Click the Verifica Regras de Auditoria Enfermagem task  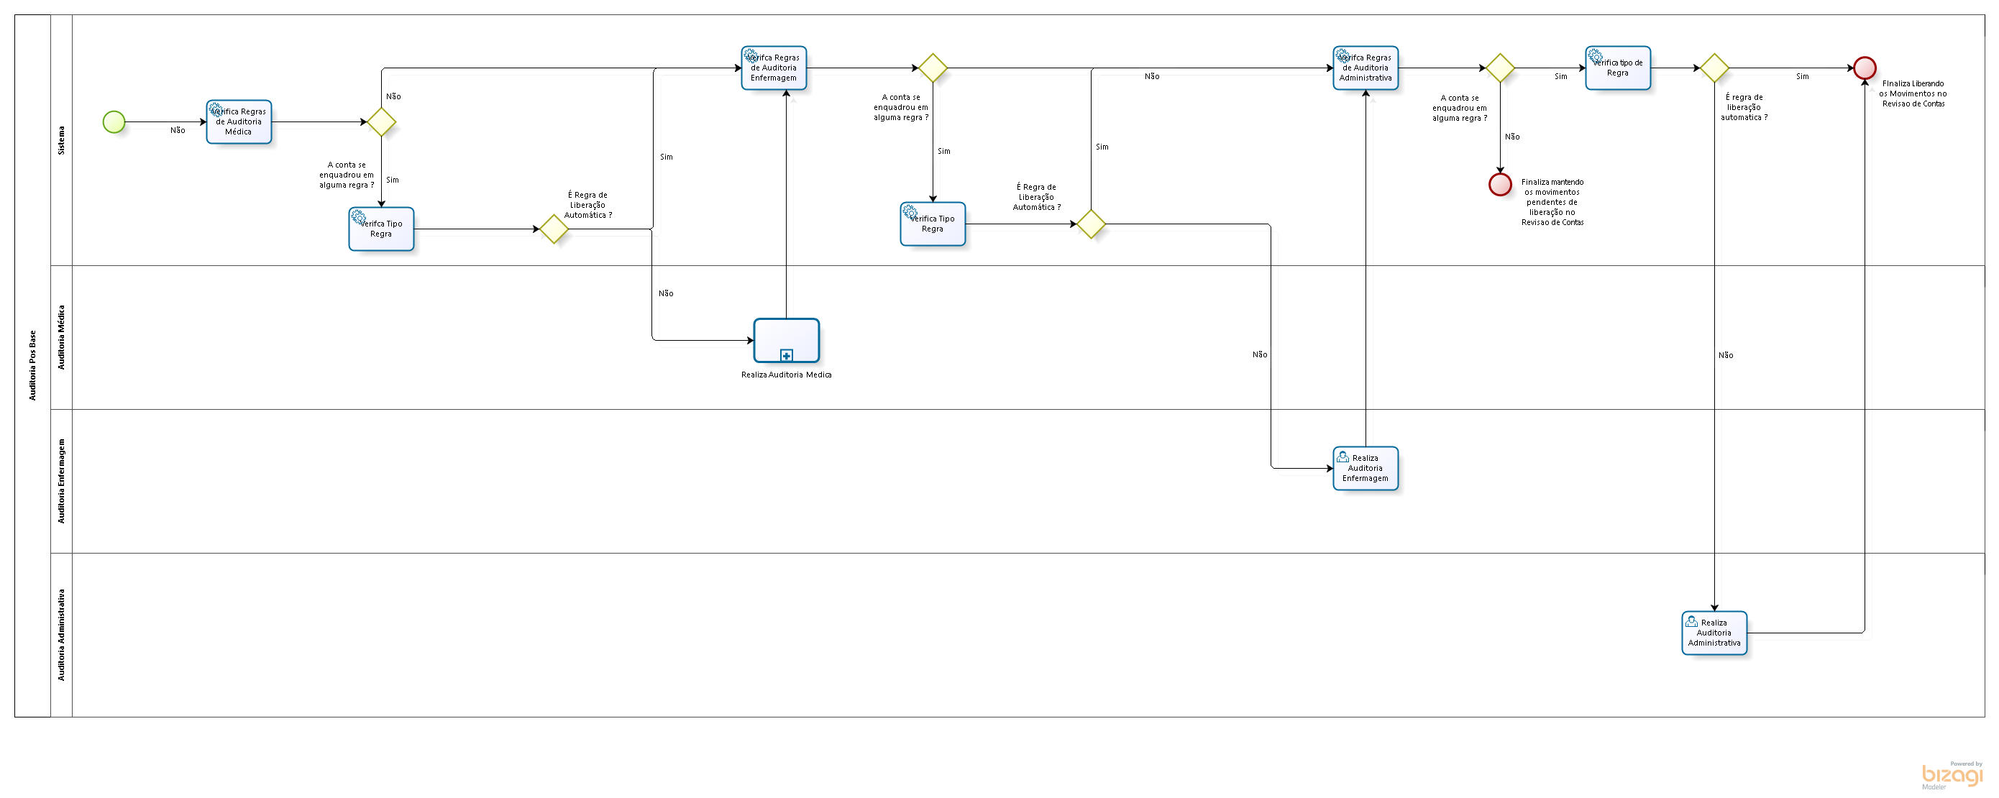(x=774, y=68)
